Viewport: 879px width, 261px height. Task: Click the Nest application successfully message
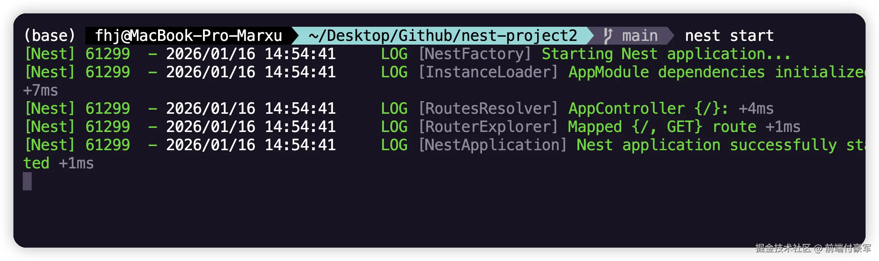(x=719, y=145)
